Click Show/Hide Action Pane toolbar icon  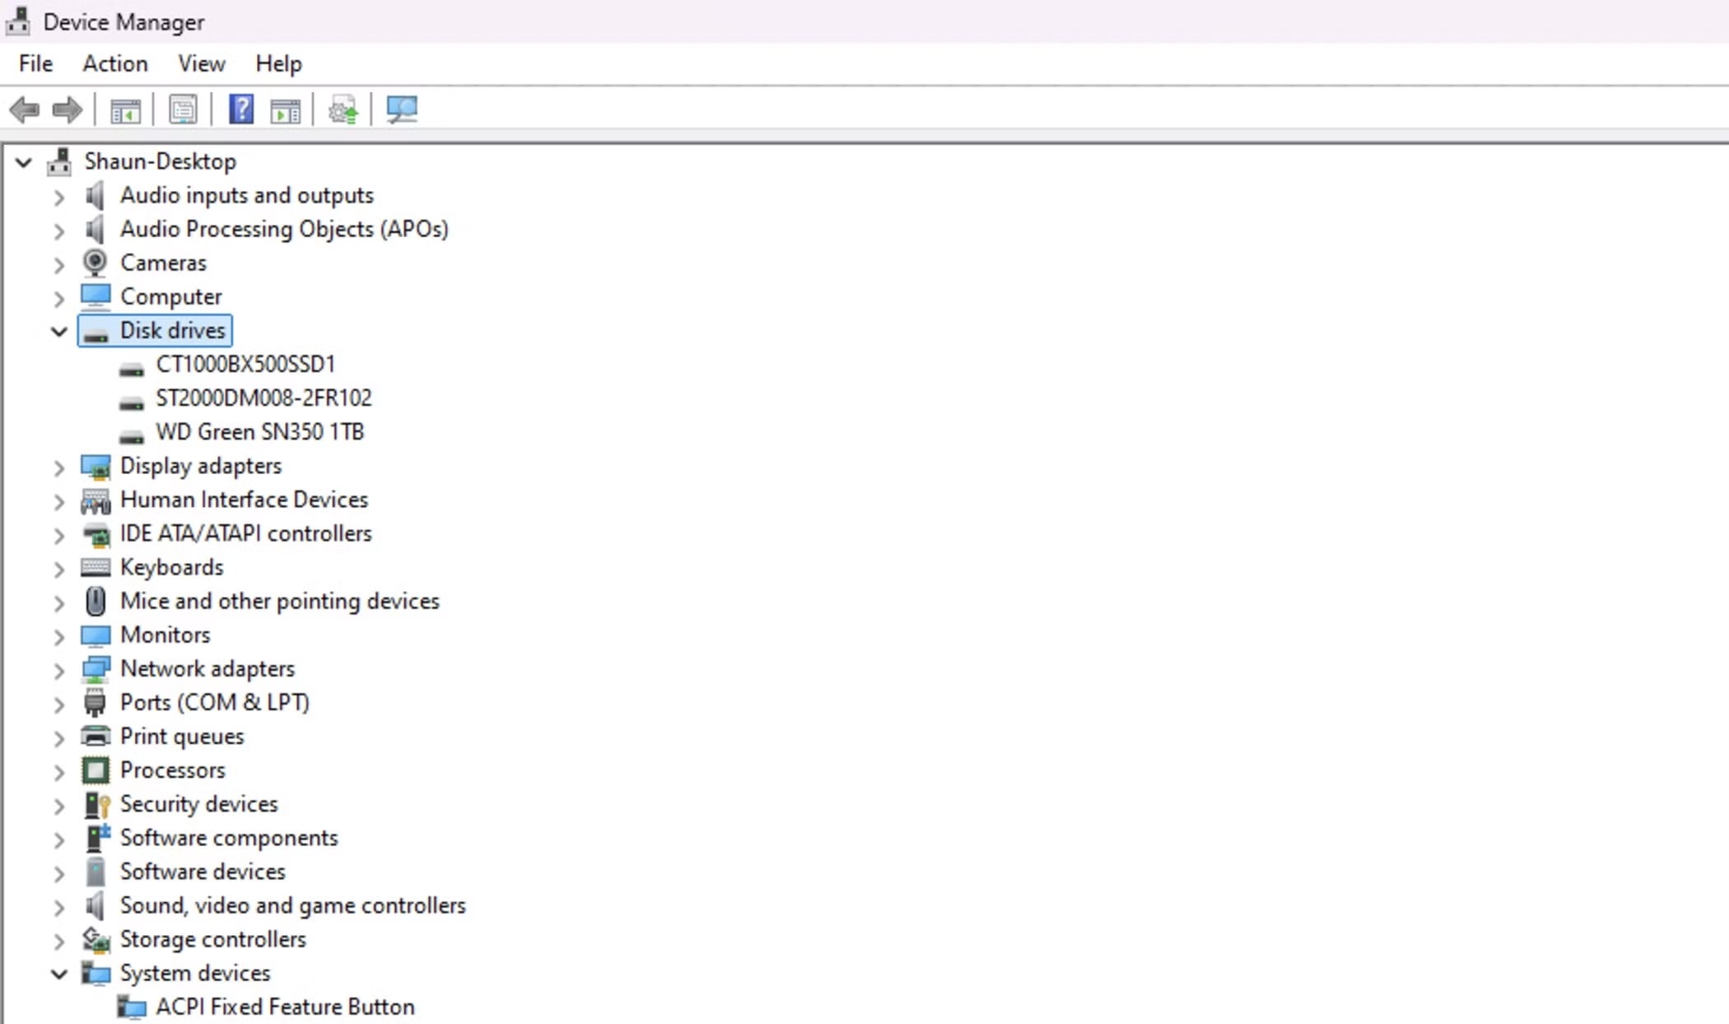285,109
